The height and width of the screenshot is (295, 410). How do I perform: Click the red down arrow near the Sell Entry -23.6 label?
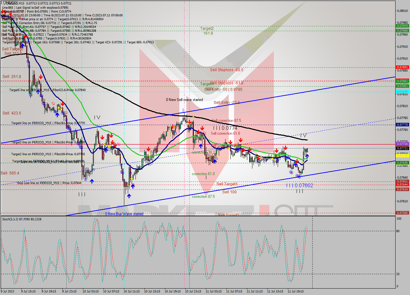(189, 121)
